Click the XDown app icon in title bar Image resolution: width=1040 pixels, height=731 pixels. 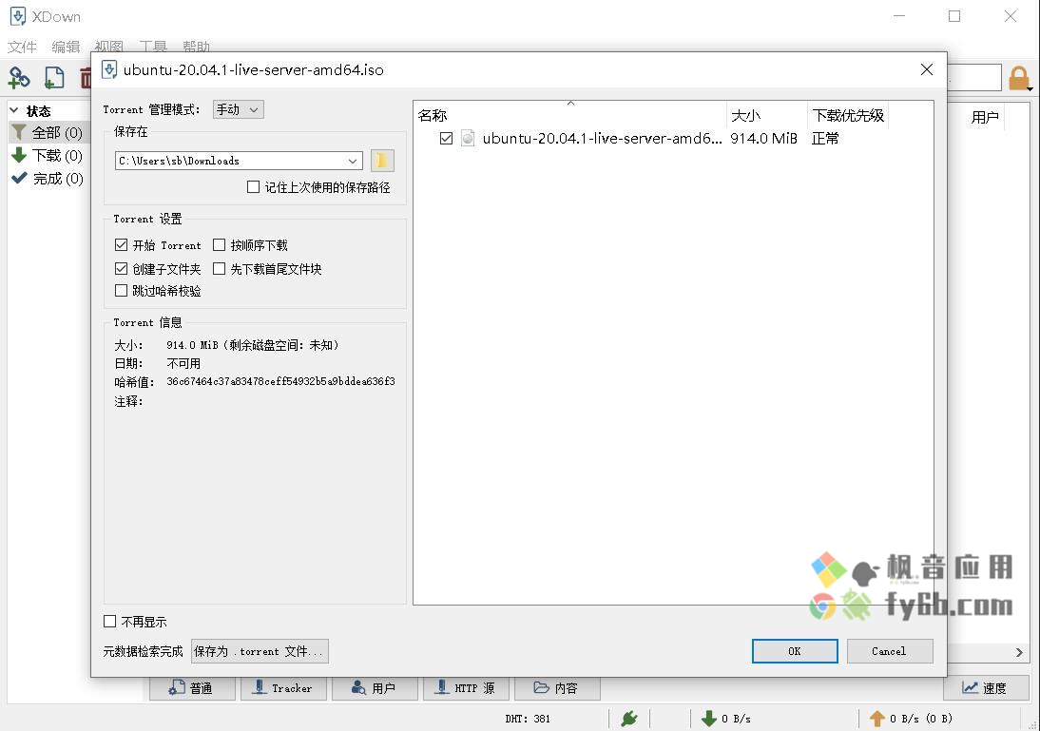point(18,16)
